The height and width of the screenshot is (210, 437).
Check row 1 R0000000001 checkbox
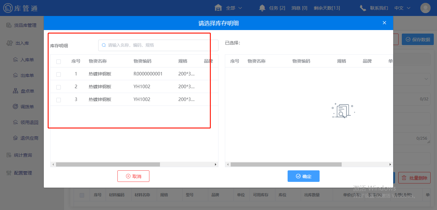(59, 74)
